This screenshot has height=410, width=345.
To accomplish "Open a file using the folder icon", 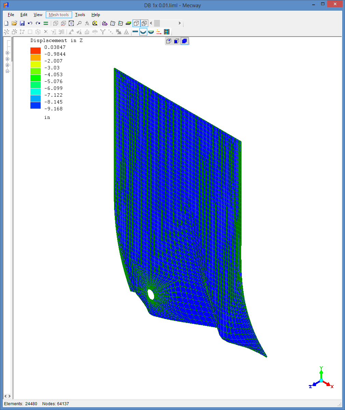I will [x=14, y=23].
